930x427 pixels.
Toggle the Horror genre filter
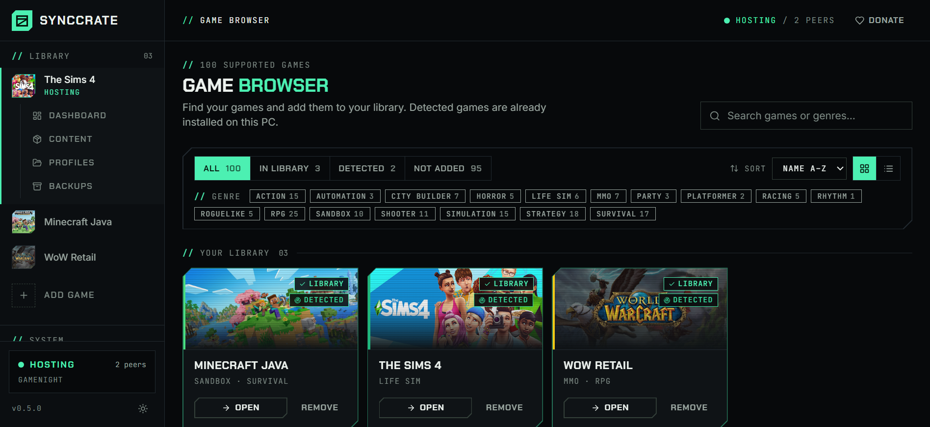(495, 196)
